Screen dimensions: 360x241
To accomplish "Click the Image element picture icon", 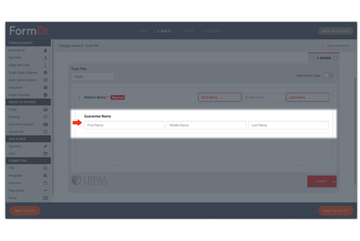I will point(45,109).
